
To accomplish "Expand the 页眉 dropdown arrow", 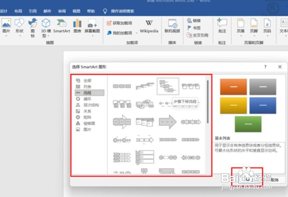I will [x=241, y=36].
